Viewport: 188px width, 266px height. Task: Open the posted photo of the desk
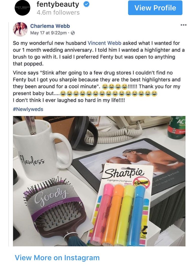coord(99,181)
